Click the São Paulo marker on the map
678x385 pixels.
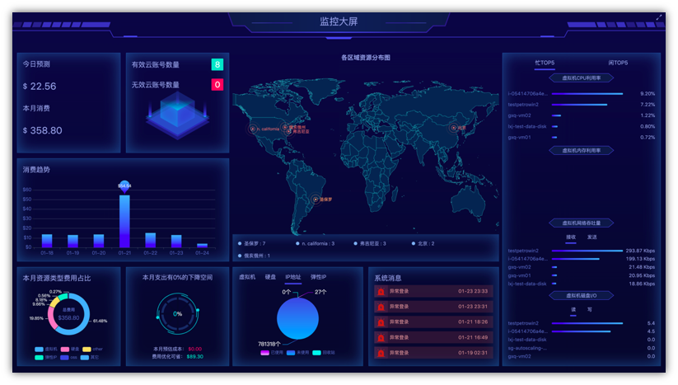coord(315,200)
